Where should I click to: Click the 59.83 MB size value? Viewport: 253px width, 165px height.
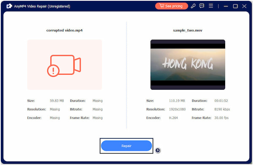click(57, 101)
